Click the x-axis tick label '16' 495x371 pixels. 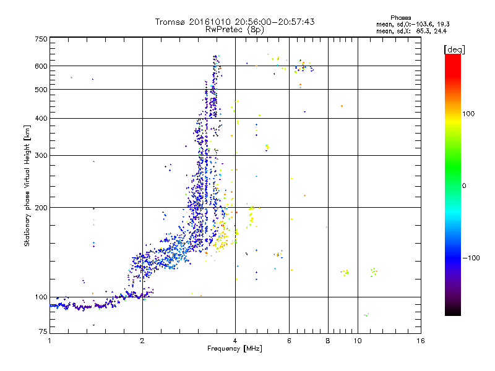[421, 341]
